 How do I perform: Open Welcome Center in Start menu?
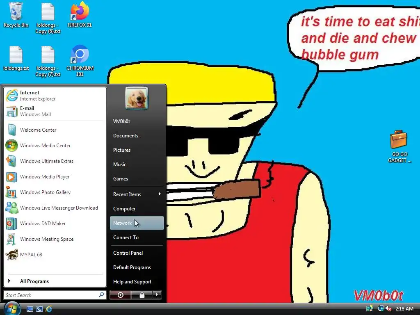pyautogui.click(x=55, y=130)
